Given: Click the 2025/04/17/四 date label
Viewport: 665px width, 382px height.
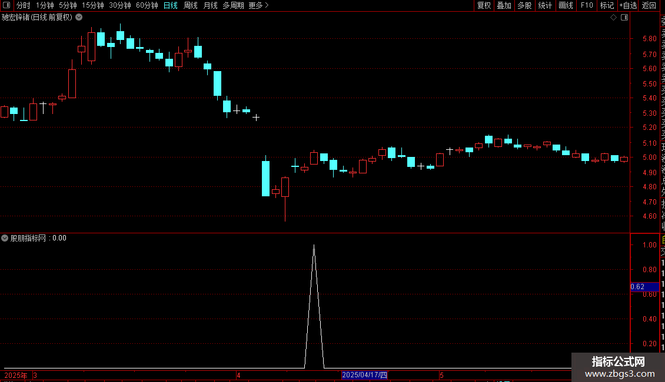Looking at the screenshot, I should [x=364, y=375].
